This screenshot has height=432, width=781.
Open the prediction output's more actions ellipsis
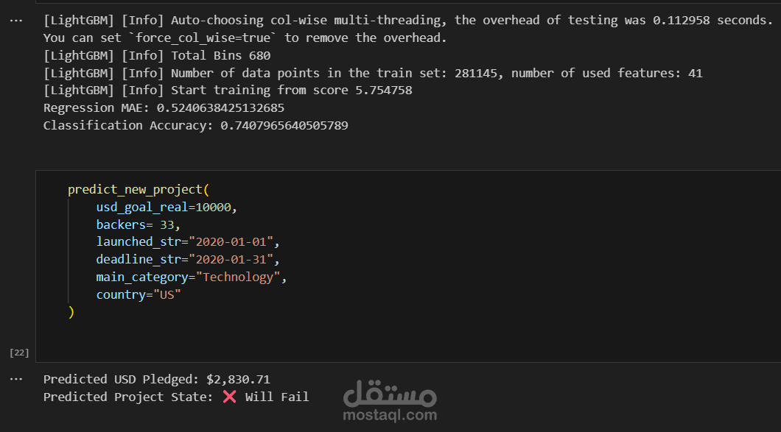click(16, 379)
